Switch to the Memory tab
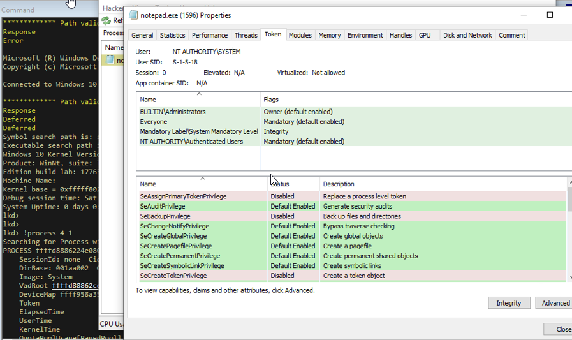572x340 pixels. [330, 35]
